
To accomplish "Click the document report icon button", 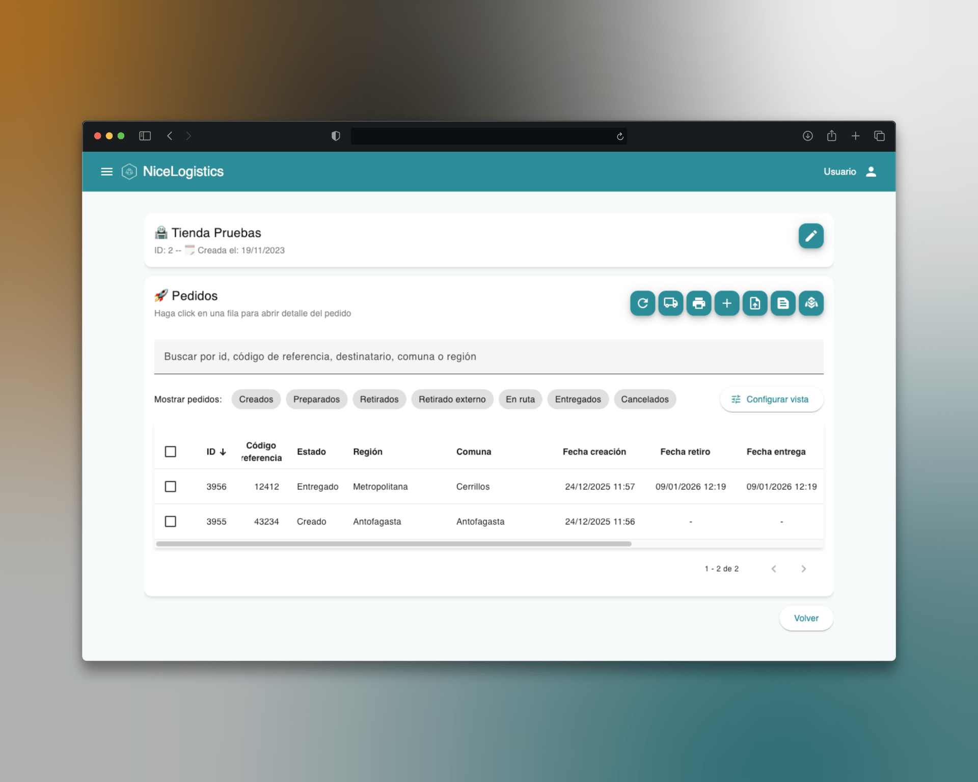I will tap(783, 303).
